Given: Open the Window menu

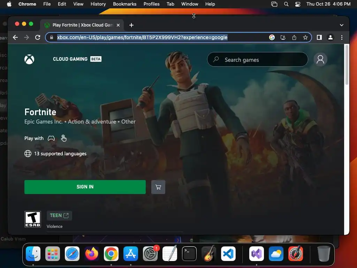Looking at the screenshot, I should (190, 4).
